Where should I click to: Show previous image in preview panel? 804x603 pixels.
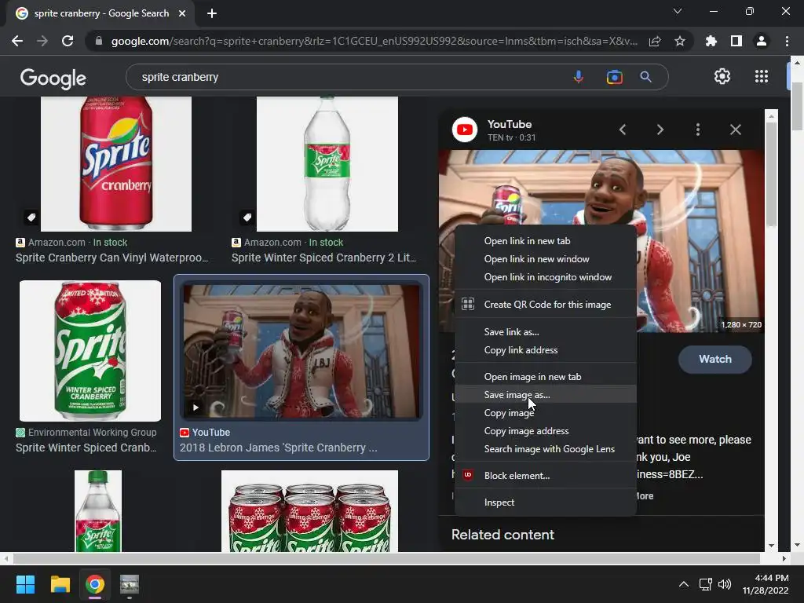pyautogui.click(x=623, y=130)
